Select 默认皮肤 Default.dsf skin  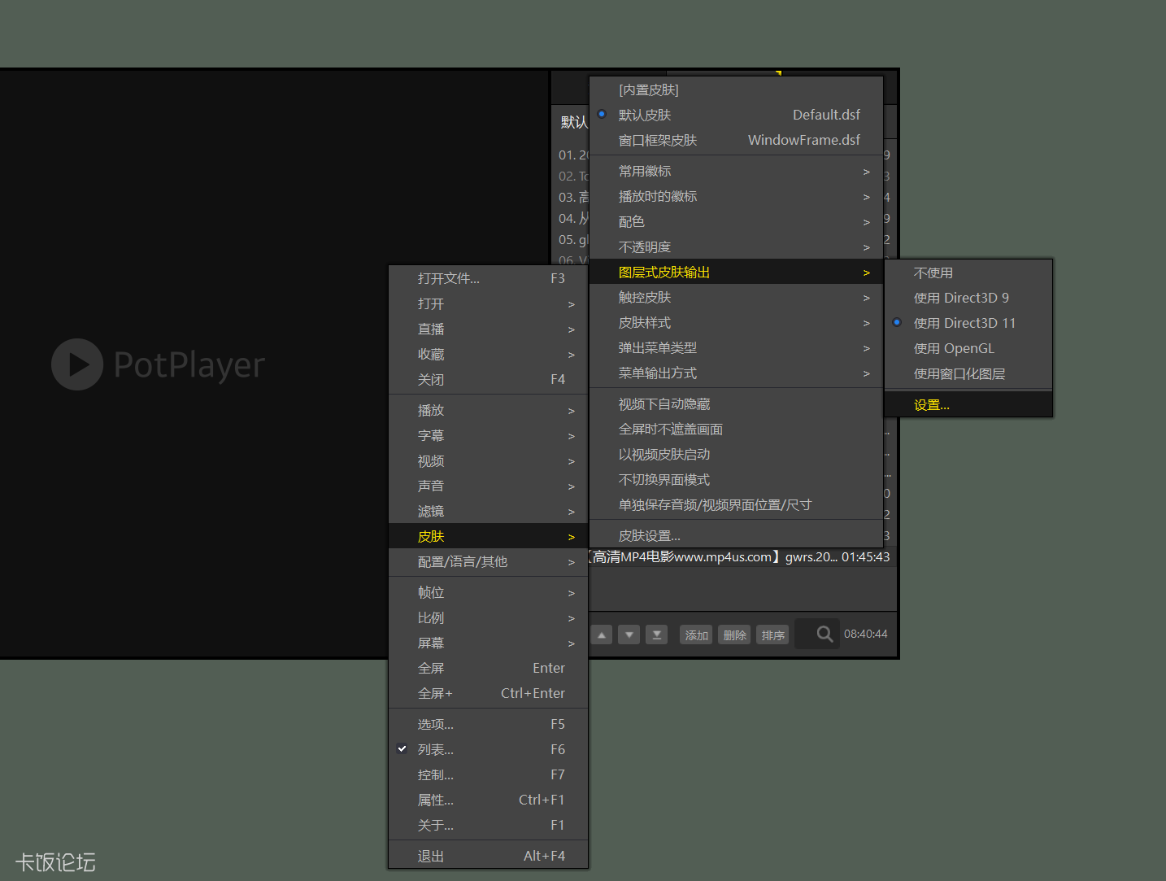(x=736, y=115)
